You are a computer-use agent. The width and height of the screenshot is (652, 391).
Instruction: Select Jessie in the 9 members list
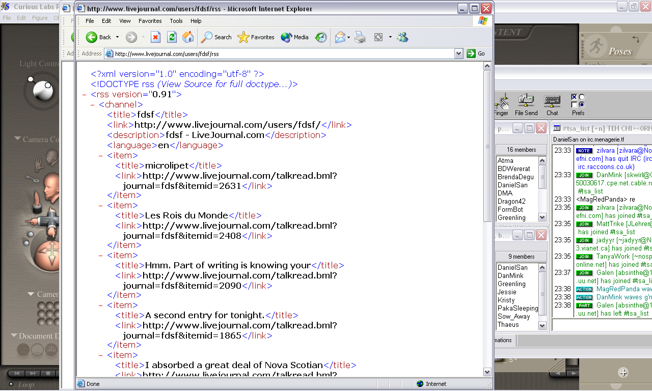click(x=507, y=292)
